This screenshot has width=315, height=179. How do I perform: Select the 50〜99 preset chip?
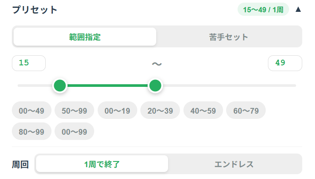74,111
